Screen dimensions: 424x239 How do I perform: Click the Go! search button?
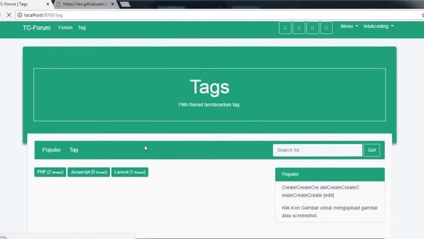click(x=372, y=150)
